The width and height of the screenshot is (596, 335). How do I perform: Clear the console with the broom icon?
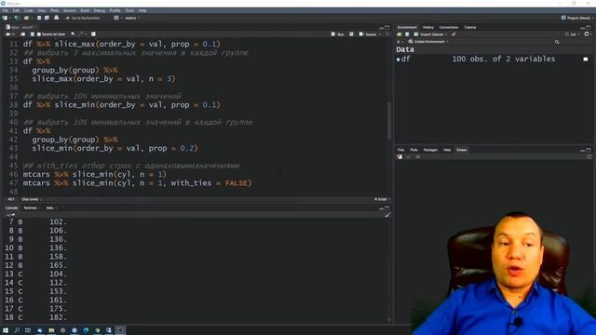pyautogui.click(x=387, y=215)
